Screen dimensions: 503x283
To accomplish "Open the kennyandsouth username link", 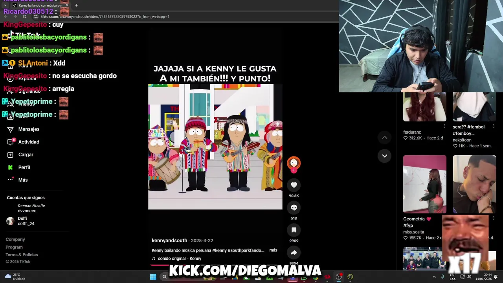I will (x=169, y=241).
